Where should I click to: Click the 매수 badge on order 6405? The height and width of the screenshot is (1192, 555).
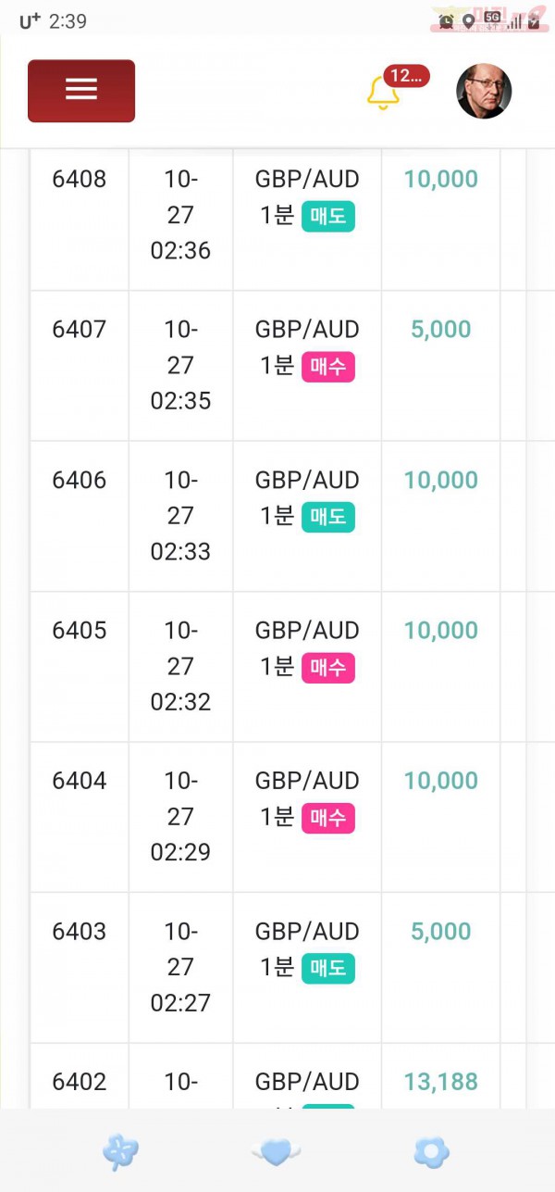coord(328,668)
